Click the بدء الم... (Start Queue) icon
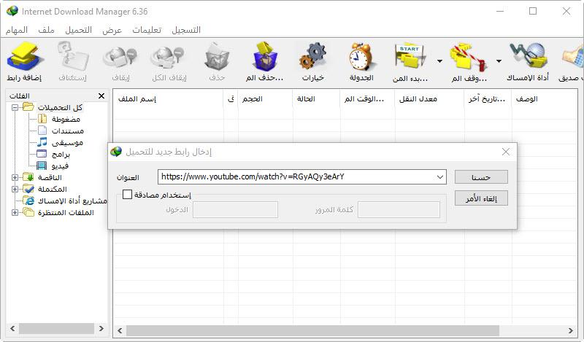Viewport: 584px width, 342px height. pyautogui.click(x=410, y=57)
